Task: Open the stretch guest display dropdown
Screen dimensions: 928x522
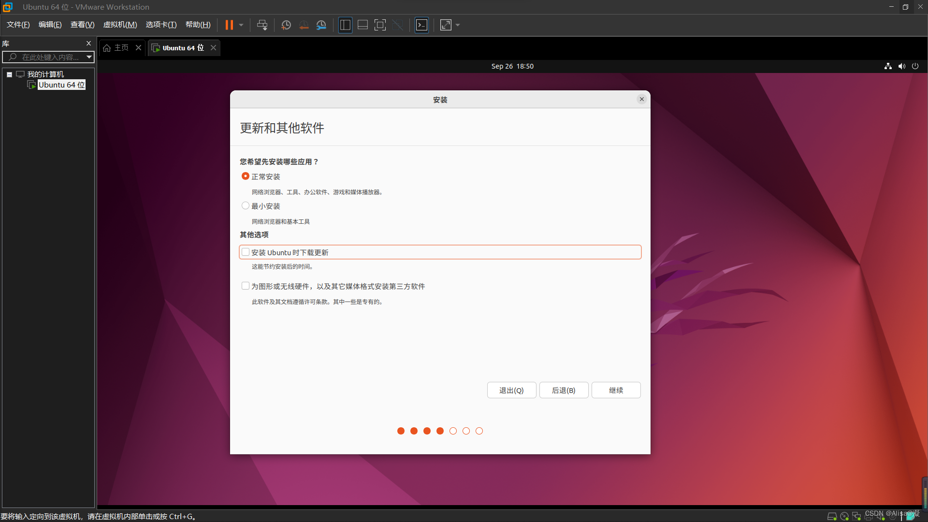Action: (x=457, y=25)
